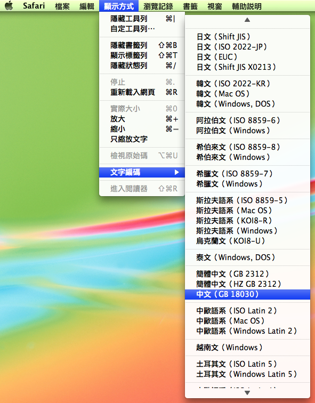Image resolution: width=315 pixels, height=403 pixels.
Task: Select 希臘文（Windows）encoding
Action: coord(247,184)
